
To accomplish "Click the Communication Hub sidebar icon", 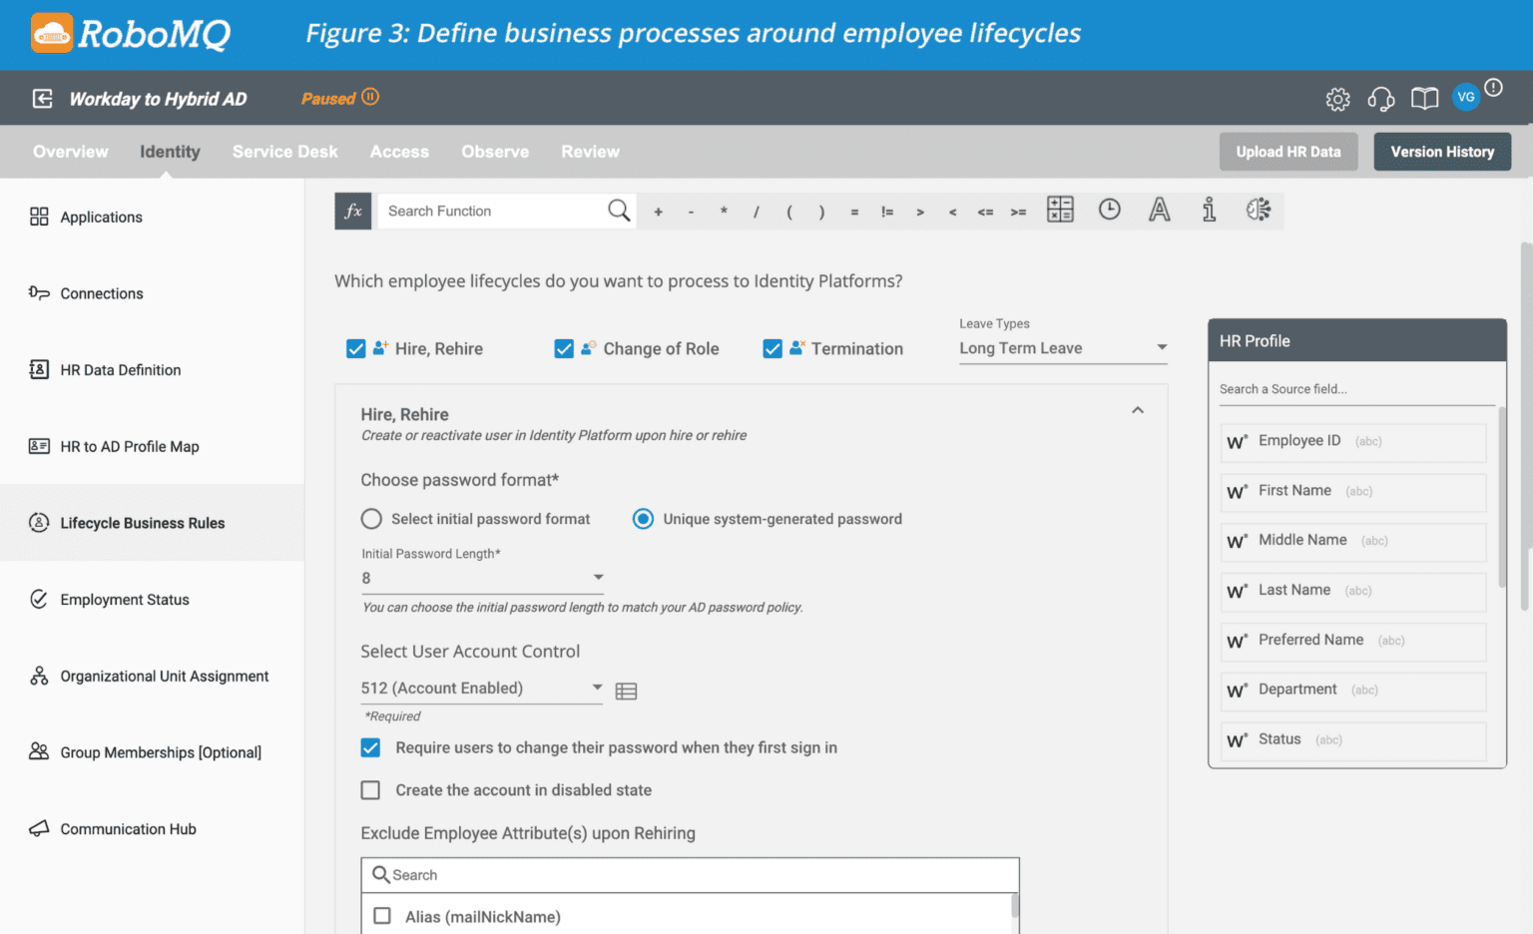I will pyautogui.click(x=39, y=828).
